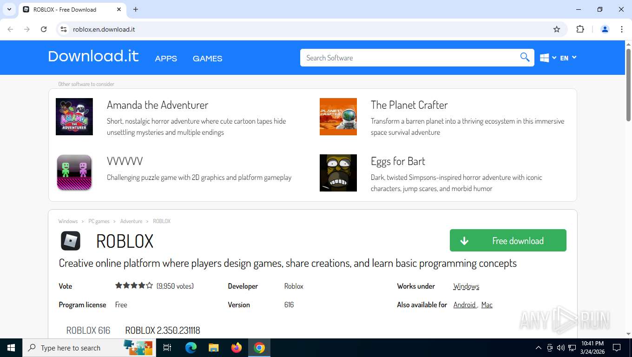Click the search magnifier icon
The height and width of the screenshot is (357, 632).
coord(525,58)
